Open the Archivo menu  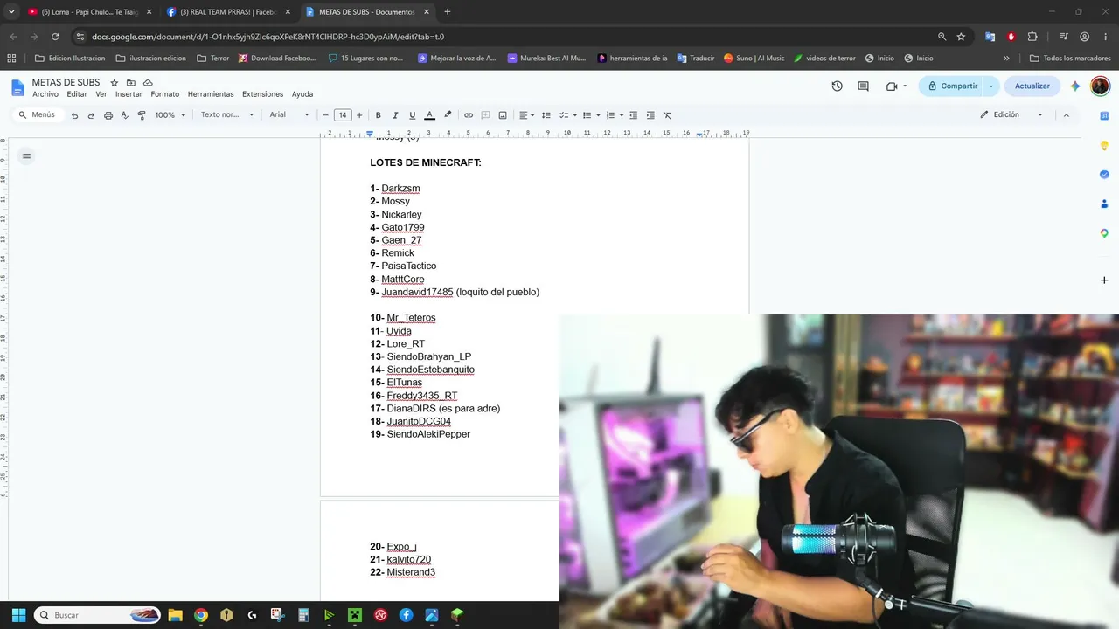(x=45, y=94)
